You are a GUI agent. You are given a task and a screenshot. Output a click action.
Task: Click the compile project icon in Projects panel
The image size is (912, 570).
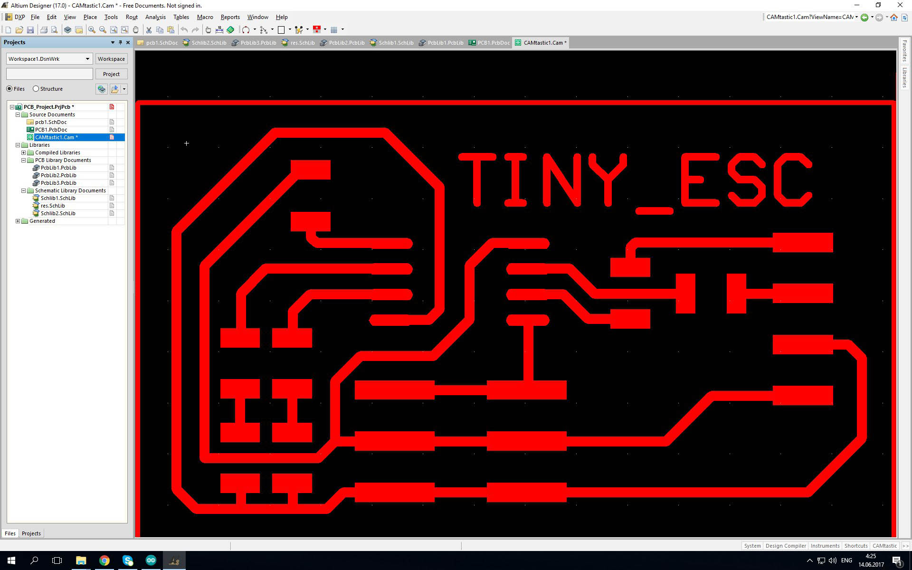[101, 89]
